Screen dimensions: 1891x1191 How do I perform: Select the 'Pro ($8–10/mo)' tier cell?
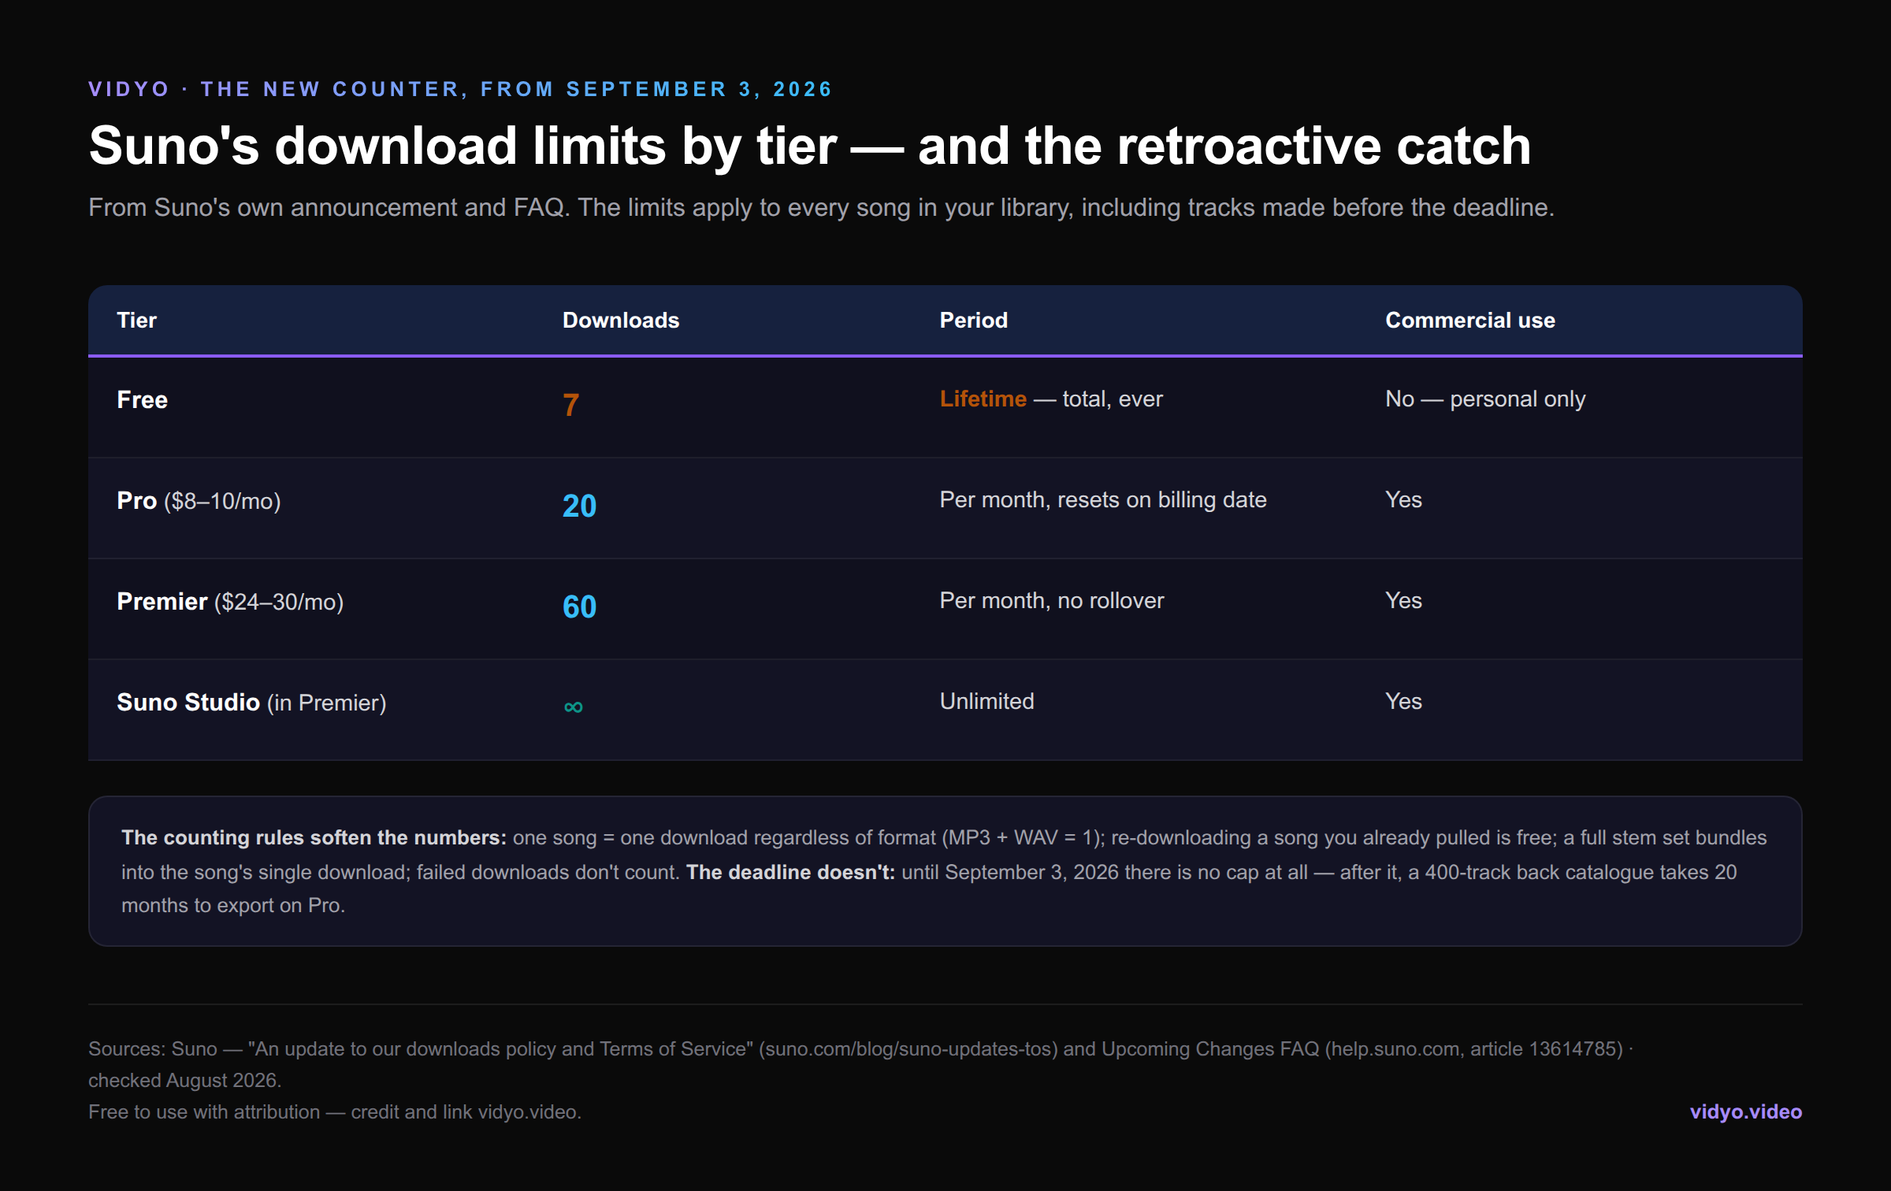tap(199, 500)
